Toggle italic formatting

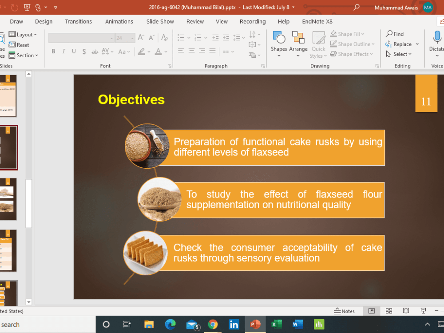coord(63,52)
